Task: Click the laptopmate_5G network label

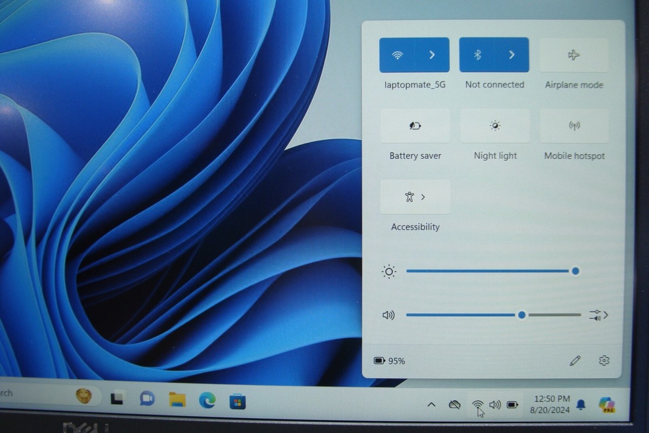Action: tap(415, 85)
